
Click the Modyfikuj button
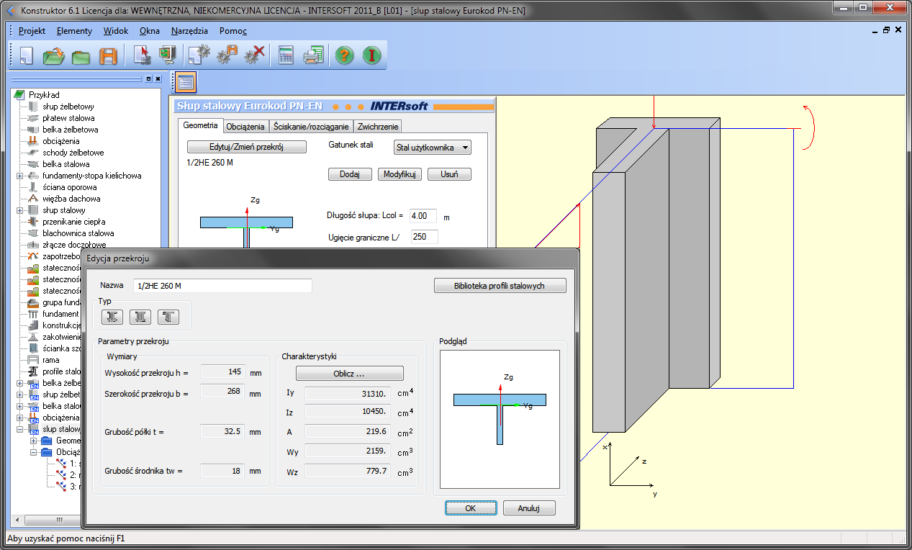399,174
